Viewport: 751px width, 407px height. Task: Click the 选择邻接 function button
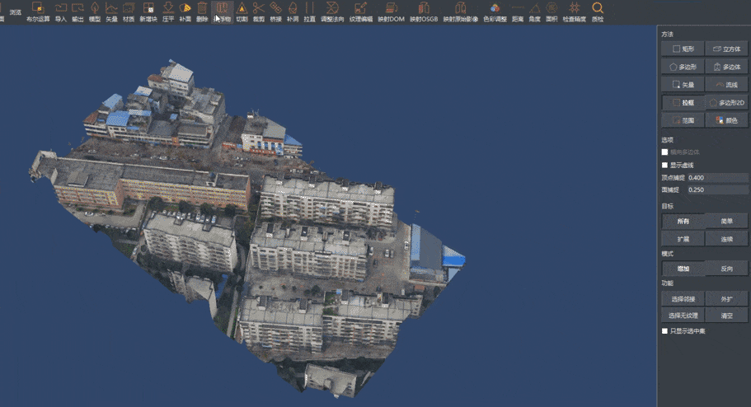pos(683,299)
